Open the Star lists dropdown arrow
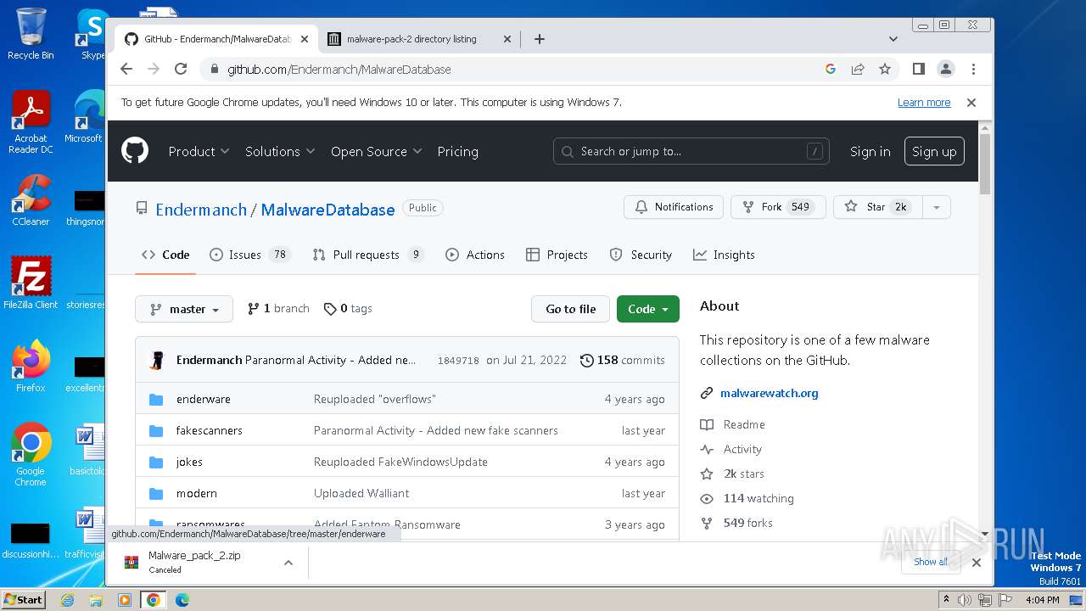Image resolution: width=1086 pixels, height=611 pixels. click(x=936, y=207)
